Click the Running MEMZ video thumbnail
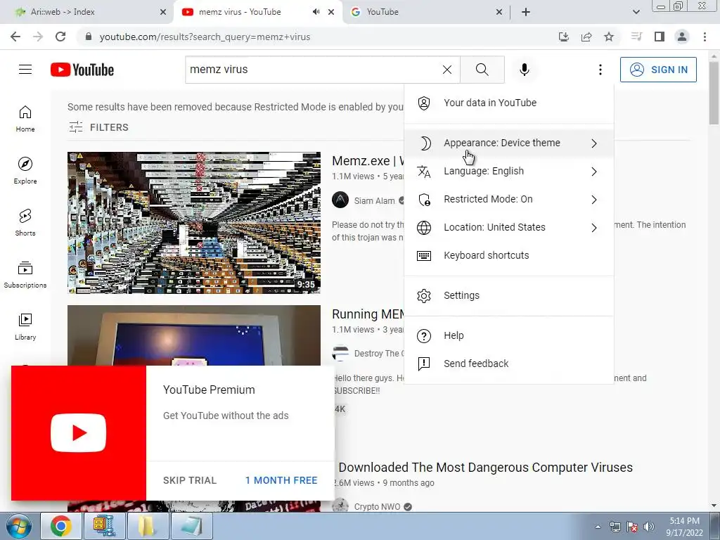 coord(194,335)
